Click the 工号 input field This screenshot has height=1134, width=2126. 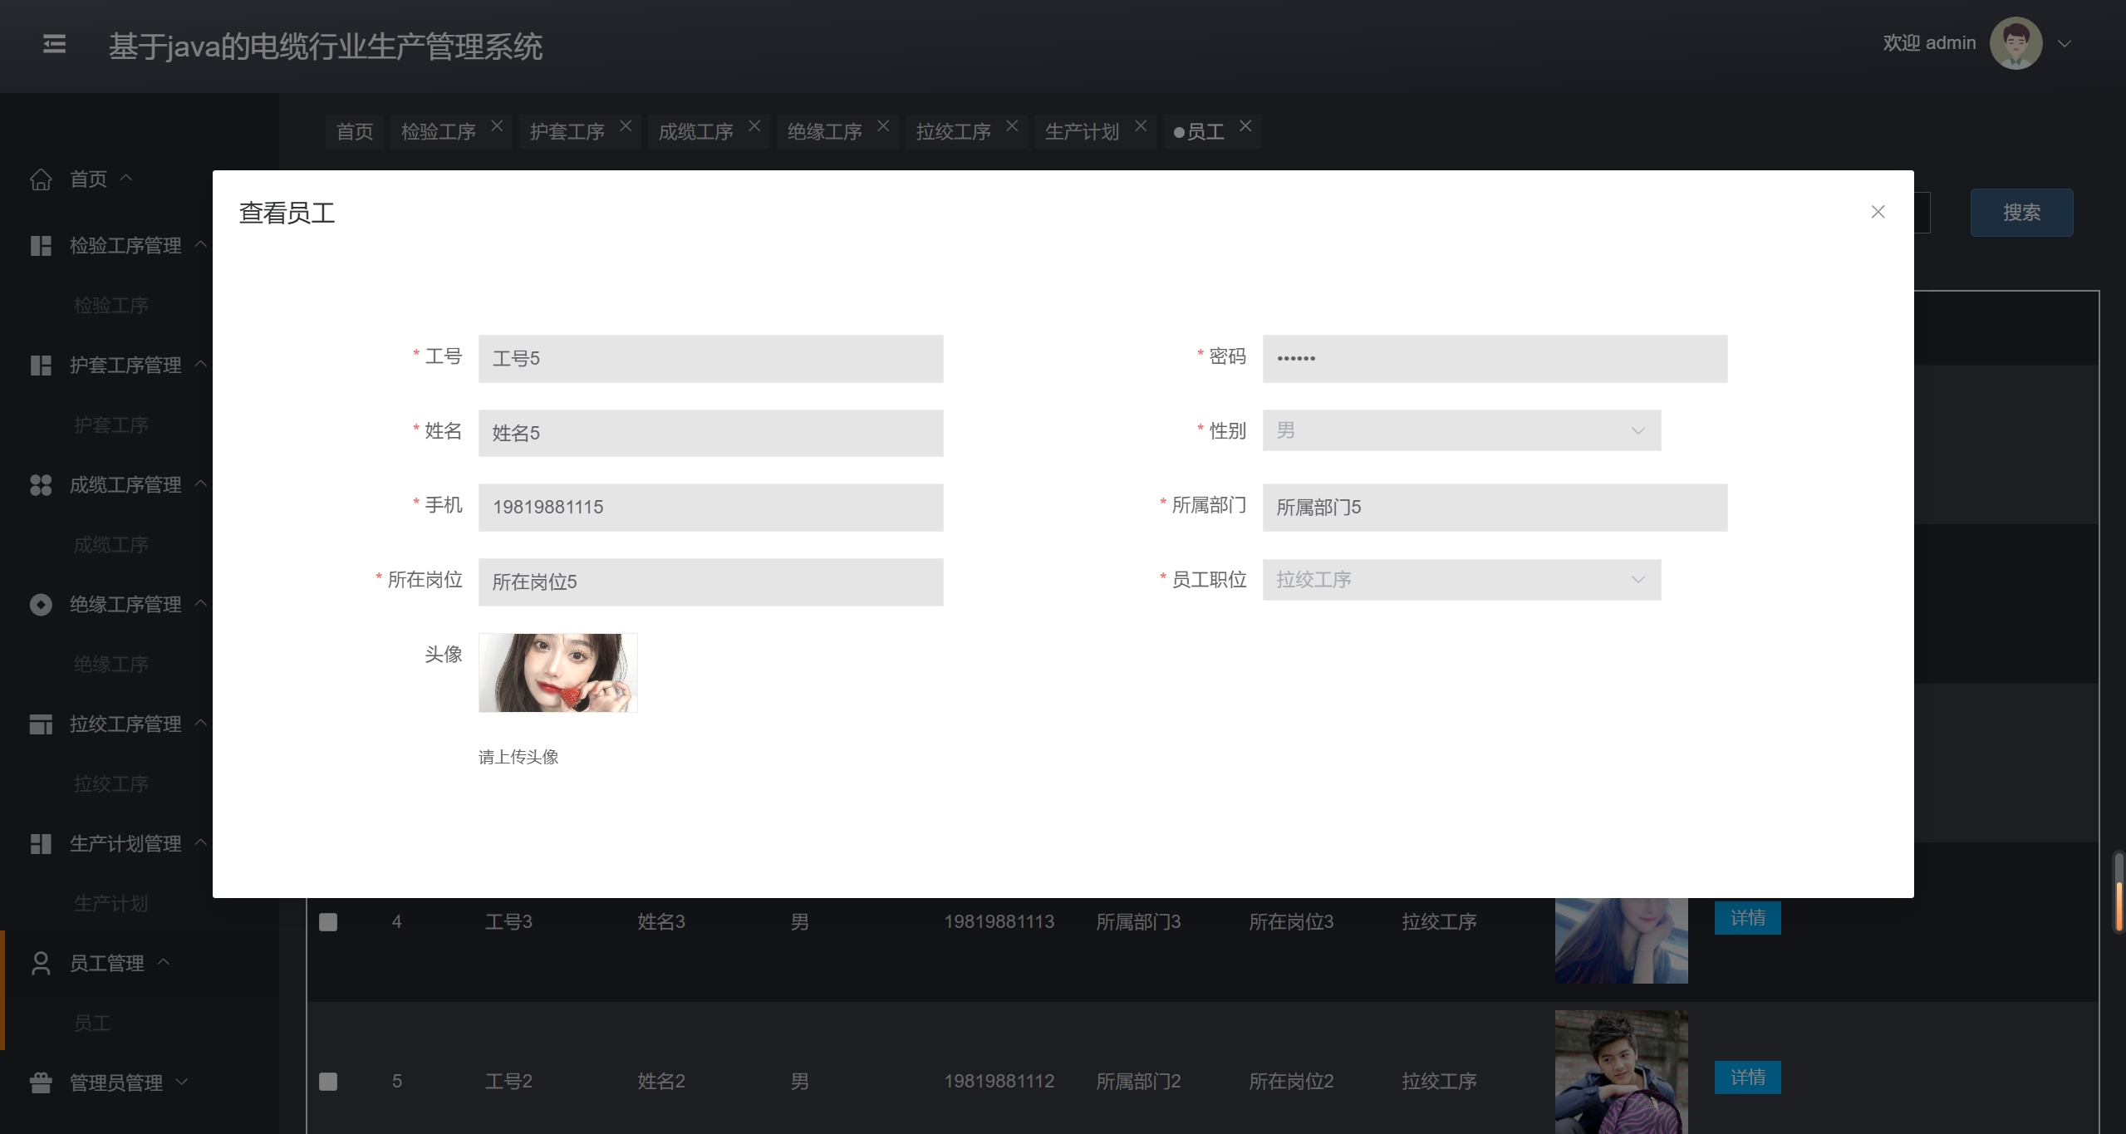tap(710, 359)
